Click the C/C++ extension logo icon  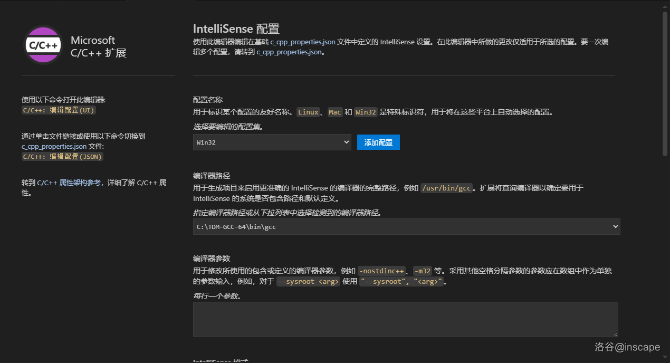[44, 45]
